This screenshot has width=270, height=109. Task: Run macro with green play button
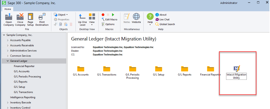113,15
